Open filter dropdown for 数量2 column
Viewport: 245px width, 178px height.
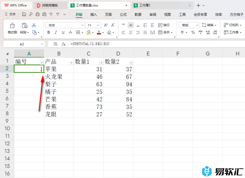pyautogui.click(x=131, y=63)
